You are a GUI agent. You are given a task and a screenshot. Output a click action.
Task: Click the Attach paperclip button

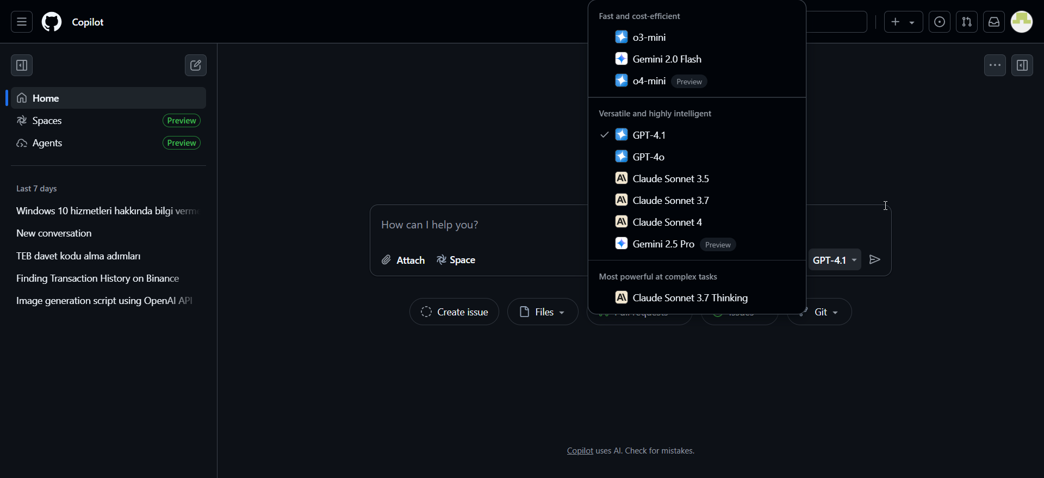coord(403,260)
